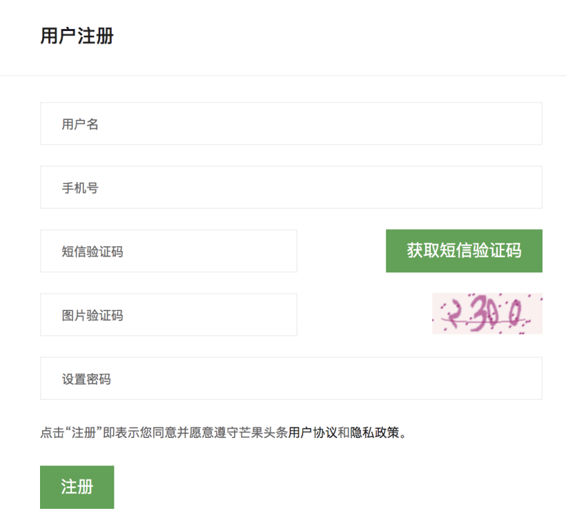The height and width of the screenshot is (529, 566).
Task: Click the 短信验证码 SMS code input
Action: [168, 251]
